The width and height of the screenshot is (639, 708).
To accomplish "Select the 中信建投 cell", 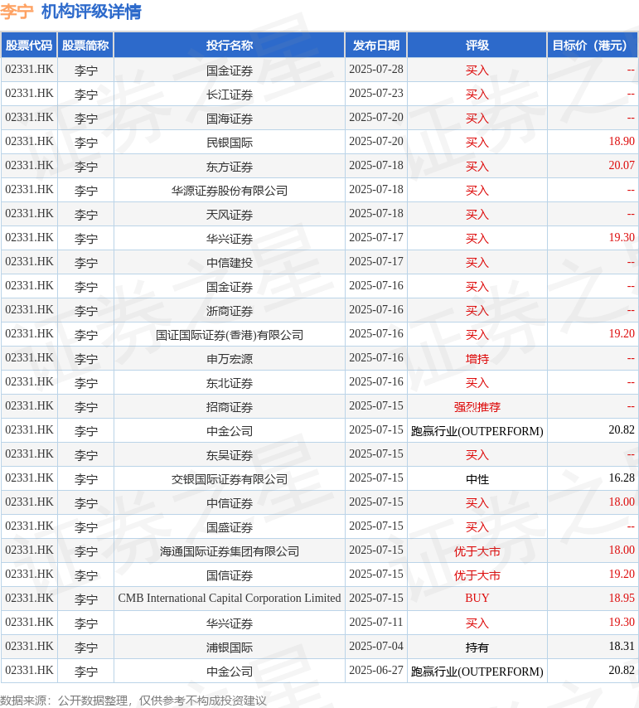I will click(230, 262).
